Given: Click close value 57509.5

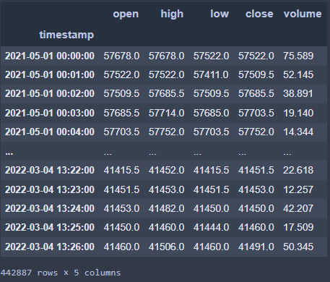Looking at the screenshot, I should tap(256, 74).
